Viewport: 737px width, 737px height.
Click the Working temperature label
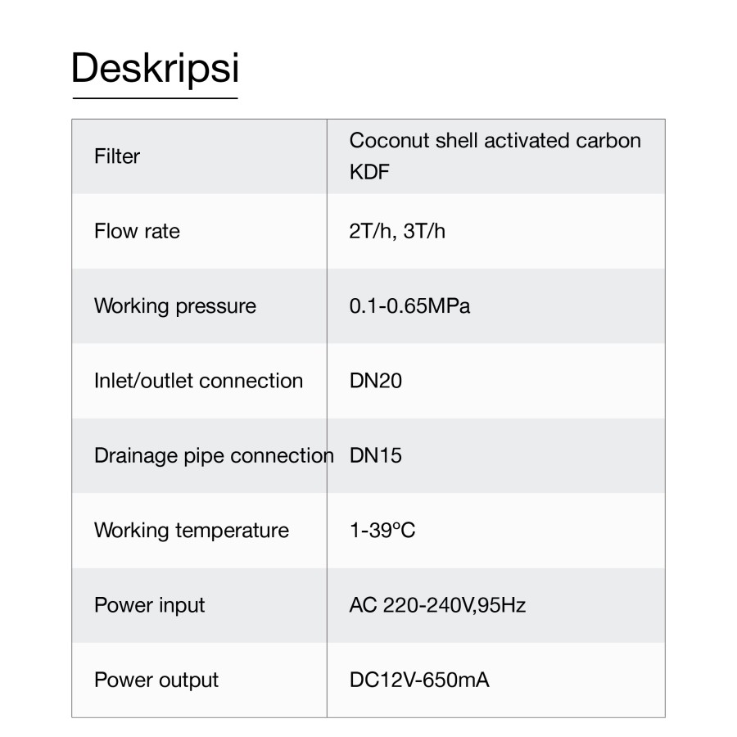click(x=192, y=530)
